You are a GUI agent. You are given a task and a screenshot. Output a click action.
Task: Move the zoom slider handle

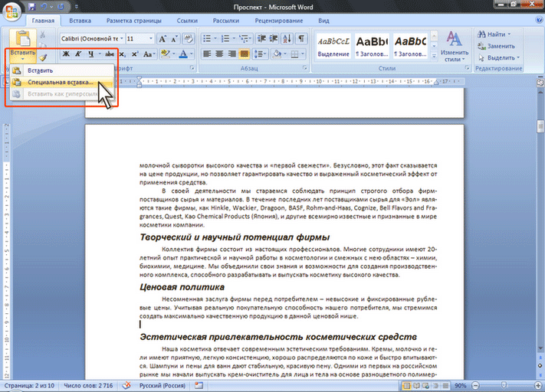504,385
